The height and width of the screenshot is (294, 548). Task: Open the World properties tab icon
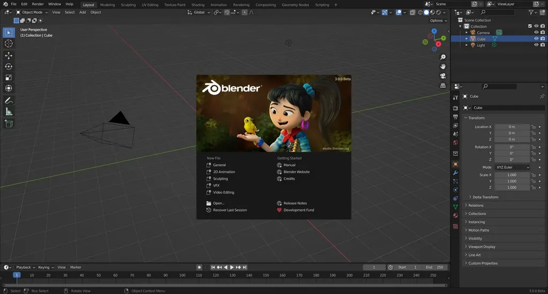click(x=455, y=143)
